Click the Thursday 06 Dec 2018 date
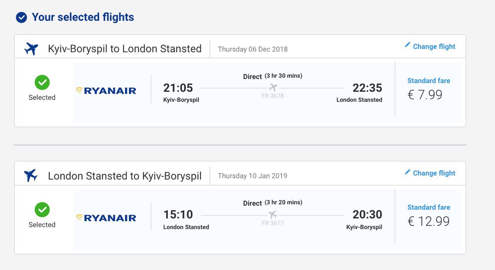 click(253, 49)
